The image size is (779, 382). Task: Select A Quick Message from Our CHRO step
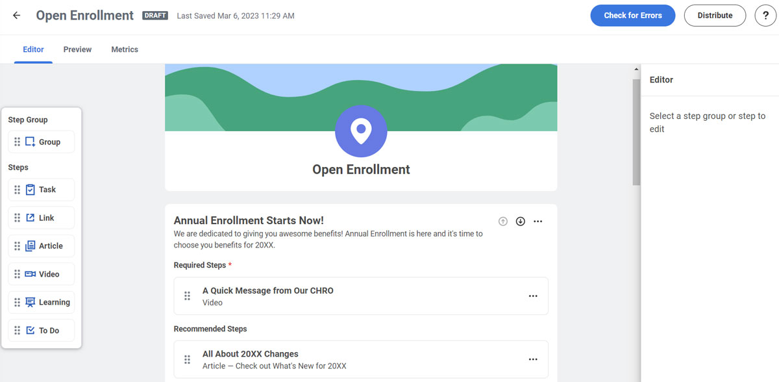pyautogui.click(x=361, y=296)
